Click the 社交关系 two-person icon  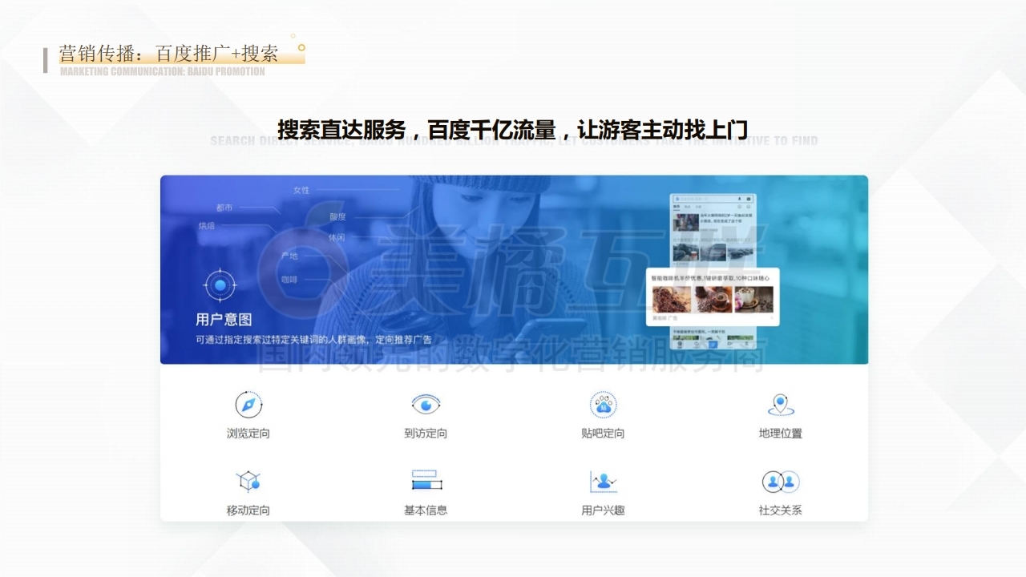781,482
